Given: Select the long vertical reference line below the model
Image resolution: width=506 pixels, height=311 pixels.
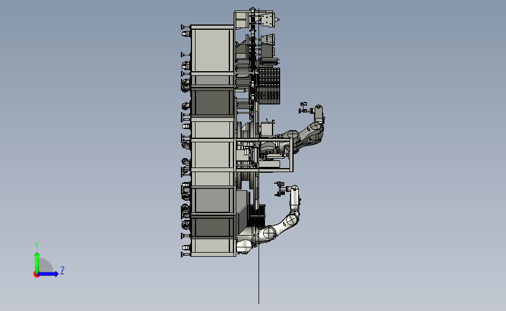Looking at the screenshot, I should pyautogui.click(x=259, y=279).
